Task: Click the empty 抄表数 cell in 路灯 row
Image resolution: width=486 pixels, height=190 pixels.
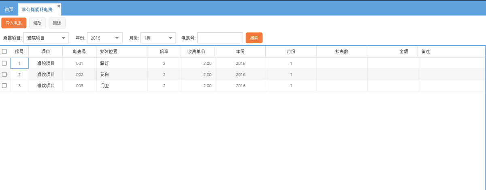Action: [x=342, y=63]
